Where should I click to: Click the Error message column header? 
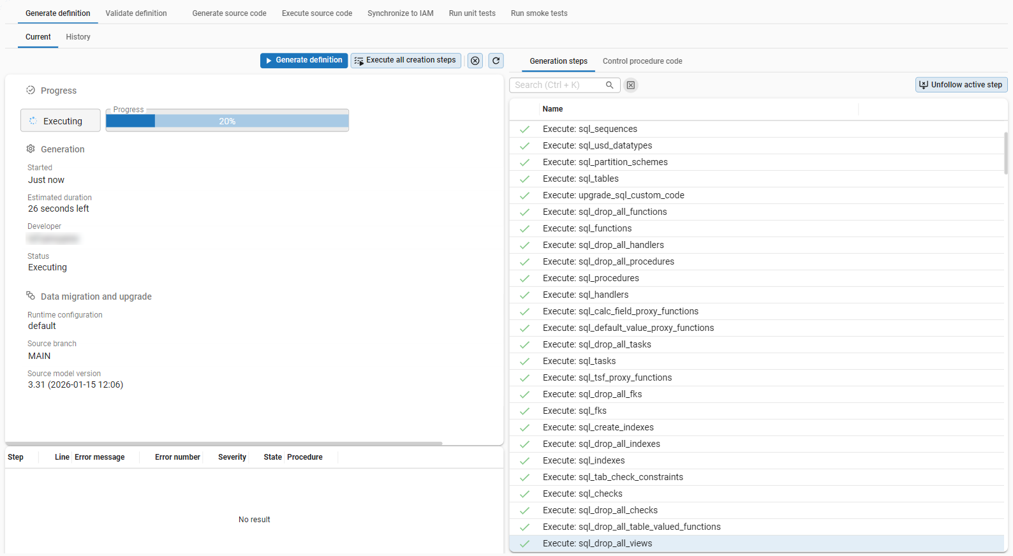coord(100,457)
